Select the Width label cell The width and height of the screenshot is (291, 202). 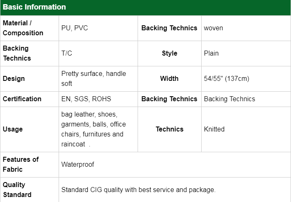(x=169, y=78)
